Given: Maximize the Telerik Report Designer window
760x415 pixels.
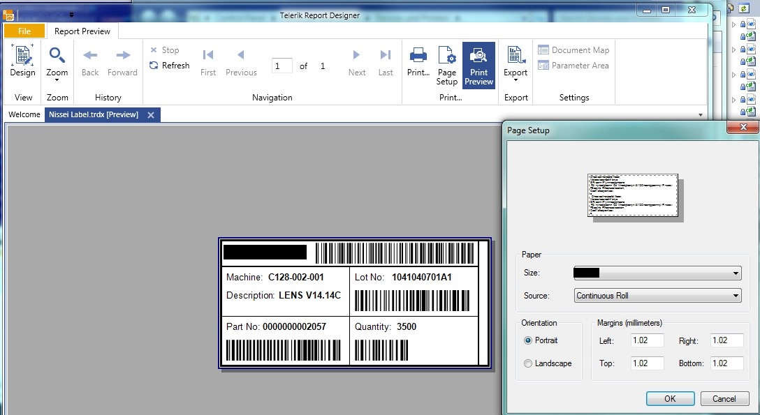Looking at the screenshot, I should tap(666, 10).
